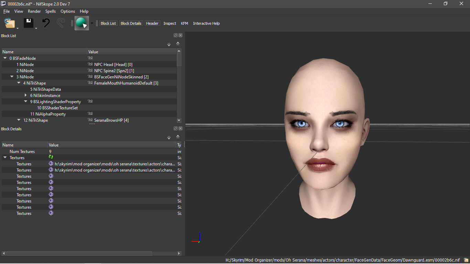
Task: Click the NifSkope app icon in title bar
Action: click(x=4, y=4)
